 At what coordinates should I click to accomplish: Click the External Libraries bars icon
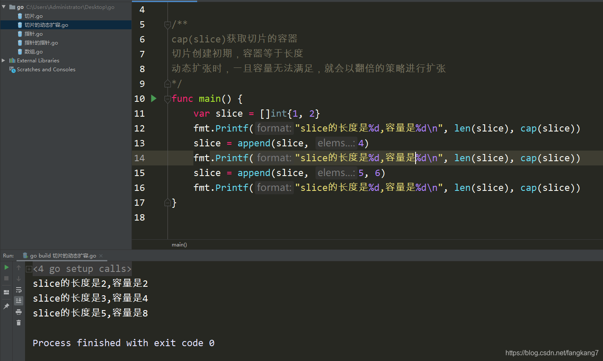coord(12,60)
